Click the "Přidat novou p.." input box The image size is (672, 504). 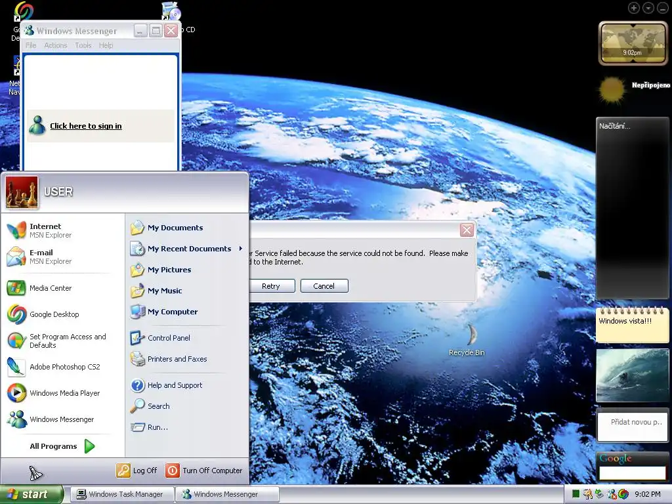coord(633,425)
